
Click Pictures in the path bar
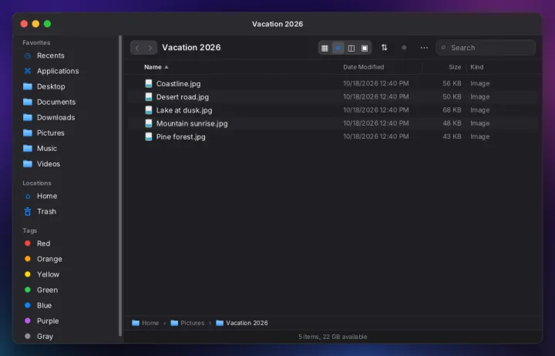coord(187,323)
